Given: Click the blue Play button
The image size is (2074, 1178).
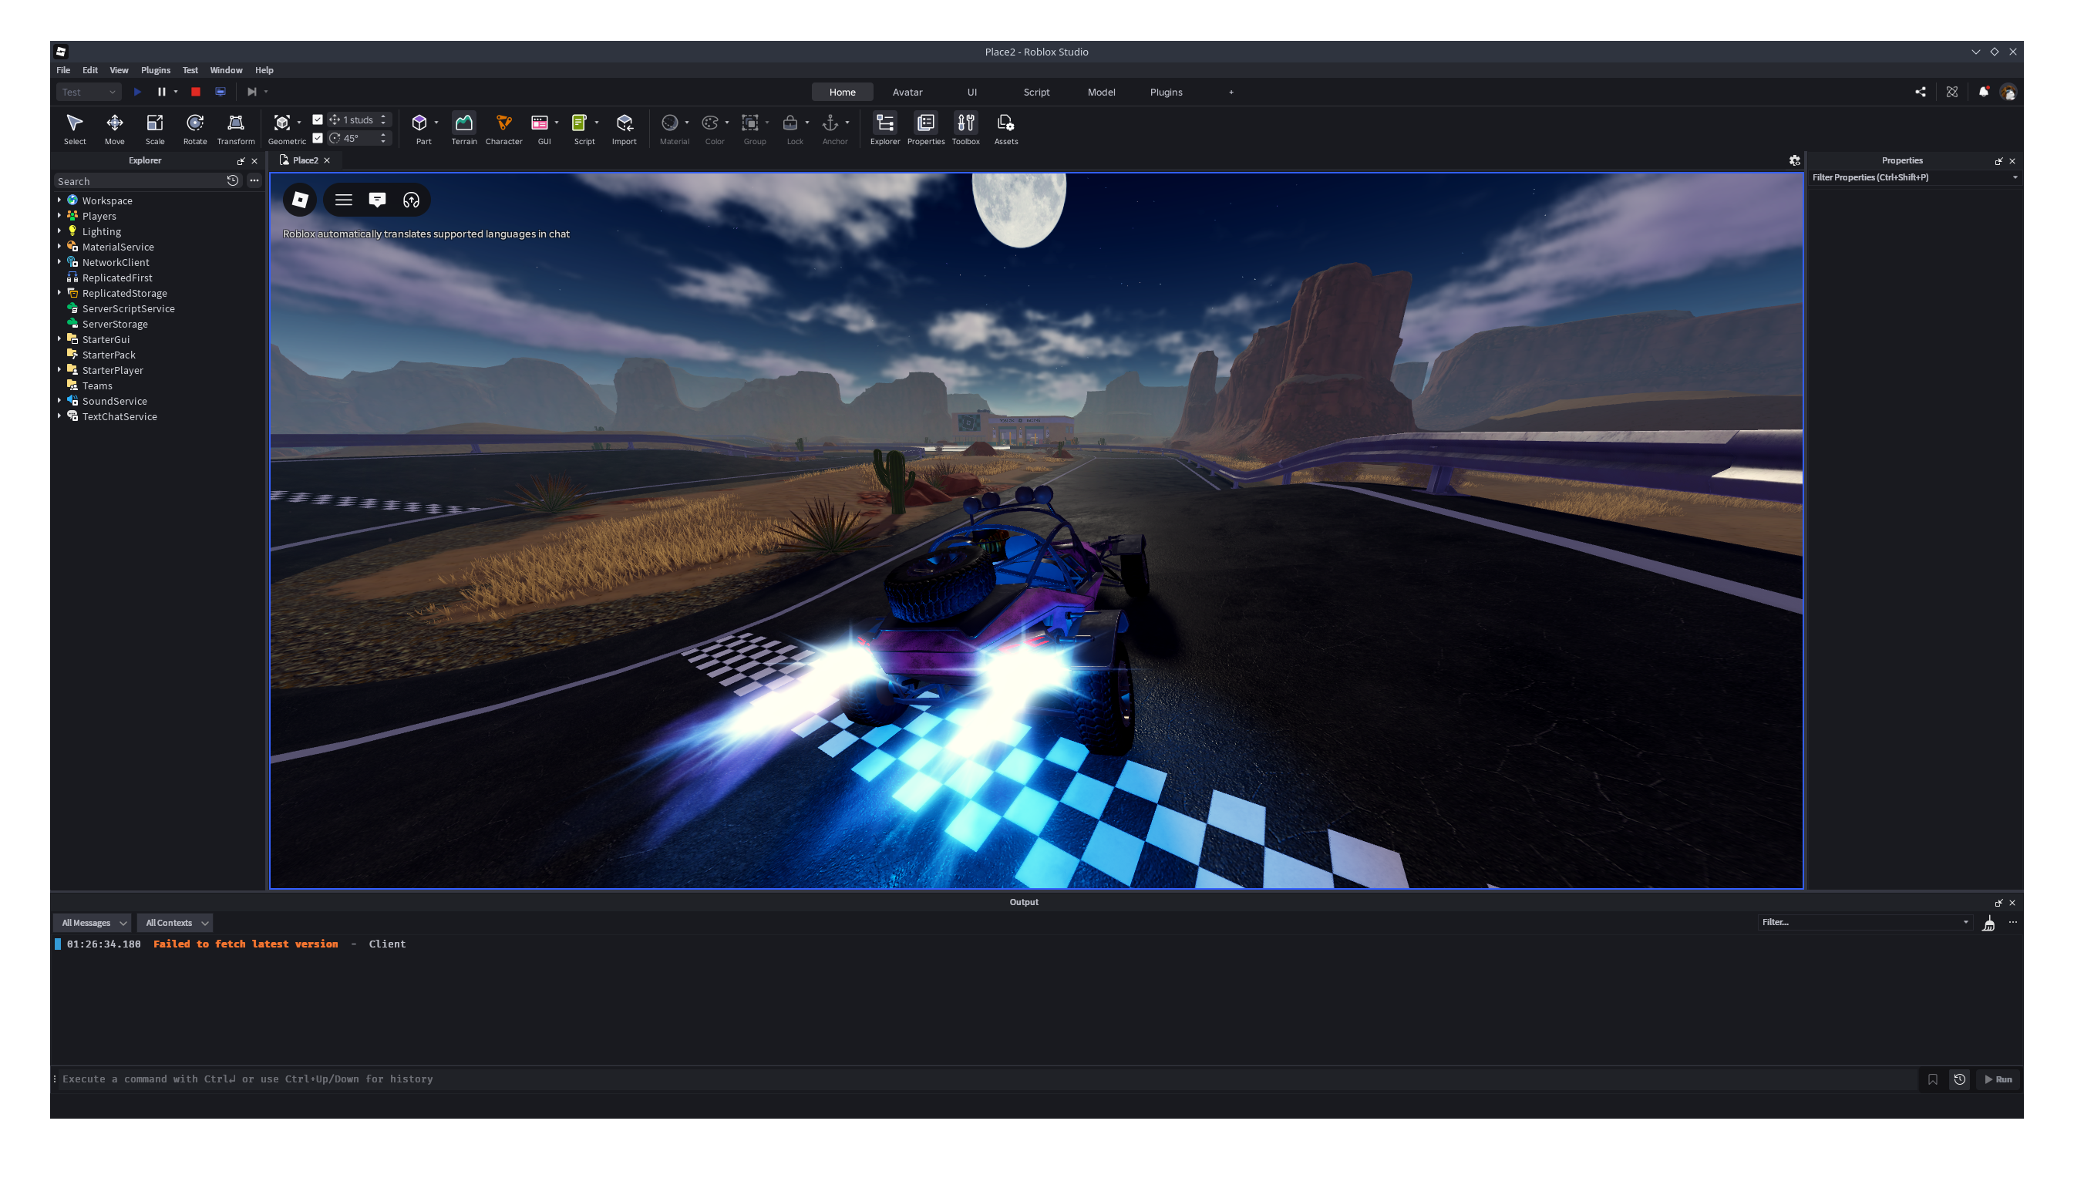Looking at the screenshot, I should point(136,92).
